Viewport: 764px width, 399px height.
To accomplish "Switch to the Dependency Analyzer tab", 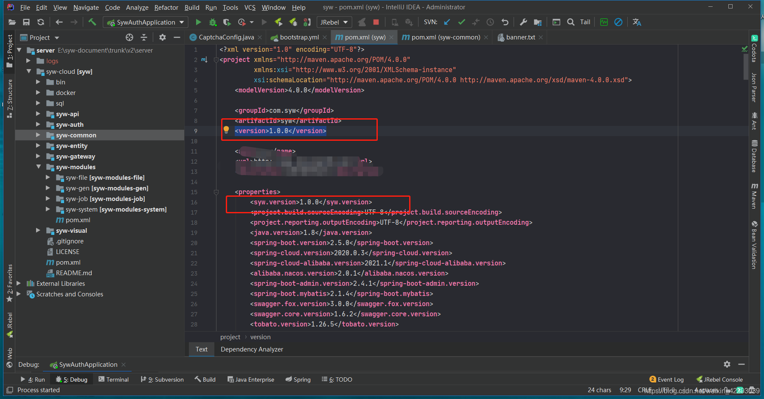I will click(252, 349).
